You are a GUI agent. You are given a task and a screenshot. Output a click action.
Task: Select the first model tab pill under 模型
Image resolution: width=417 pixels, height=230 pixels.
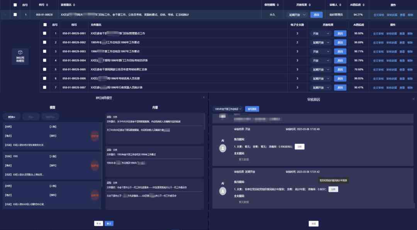coord(12,117)
